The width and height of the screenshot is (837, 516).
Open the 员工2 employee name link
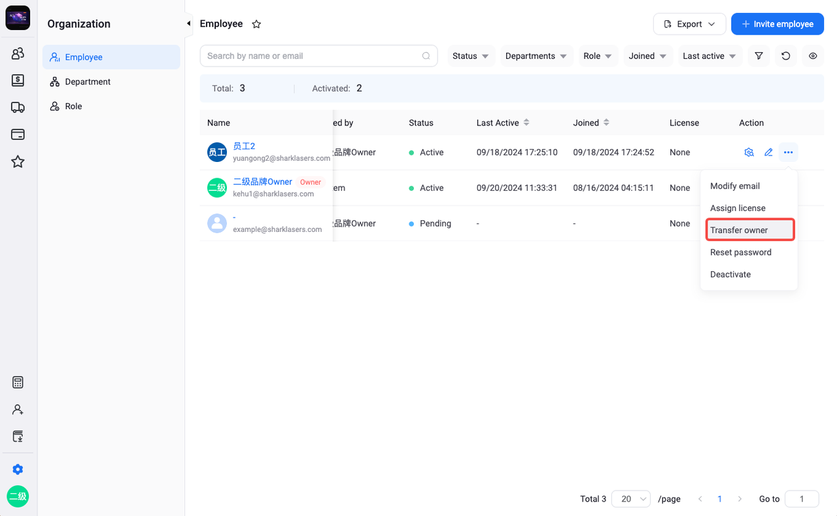pos(244,146)
